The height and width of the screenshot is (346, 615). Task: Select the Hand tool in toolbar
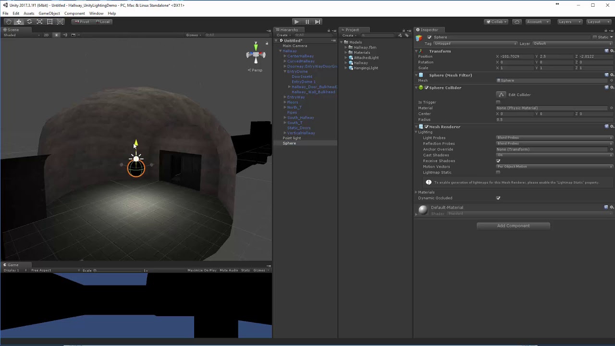[8, 22]
